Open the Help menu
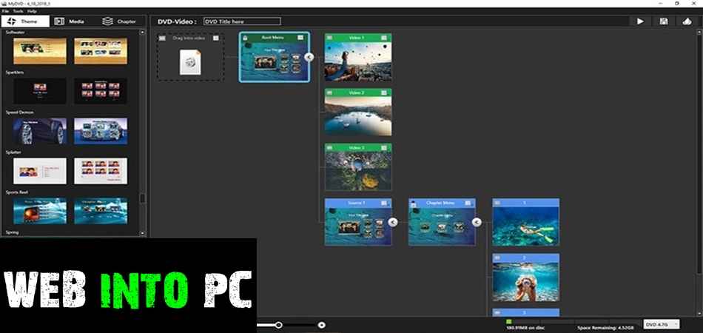 32,11
